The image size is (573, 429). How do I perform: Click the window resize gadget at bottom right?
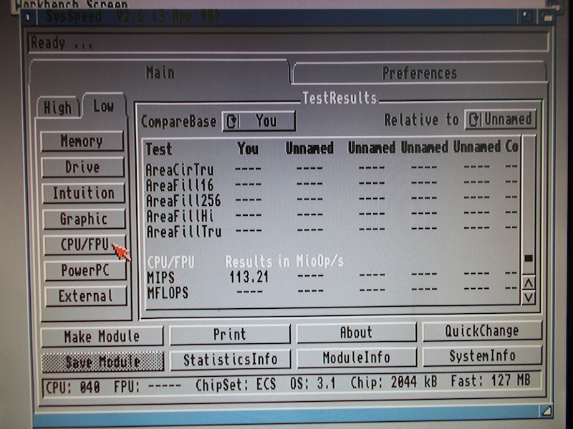545,411
